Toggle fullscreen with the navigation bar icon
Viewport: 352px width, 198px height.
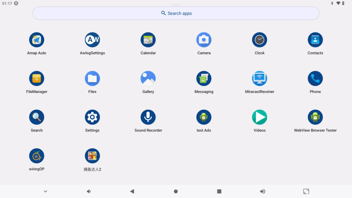pos(306,191)
